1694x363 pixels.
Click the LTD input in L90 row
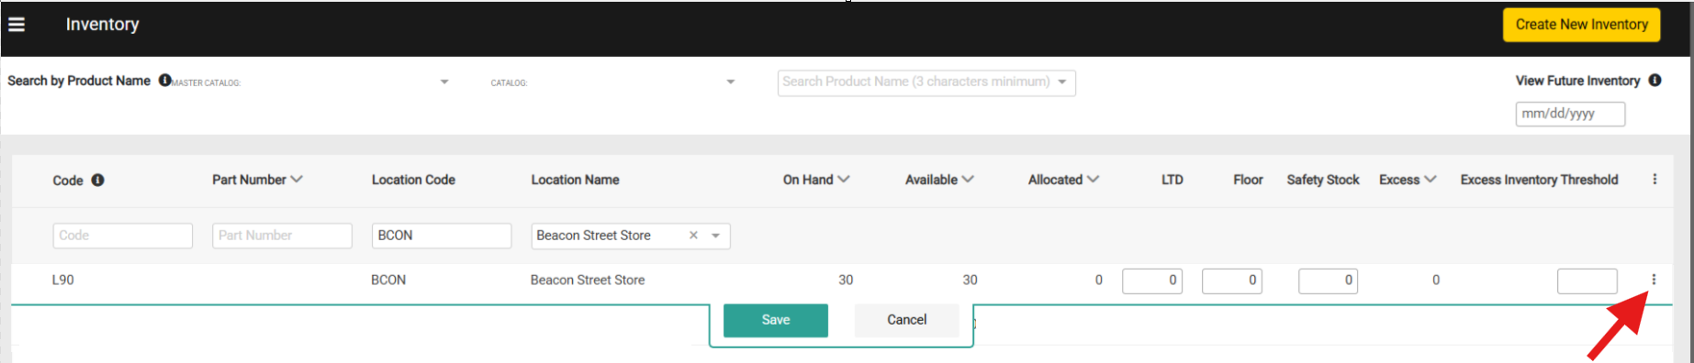pyautogui.click(x=1152, y=280)
